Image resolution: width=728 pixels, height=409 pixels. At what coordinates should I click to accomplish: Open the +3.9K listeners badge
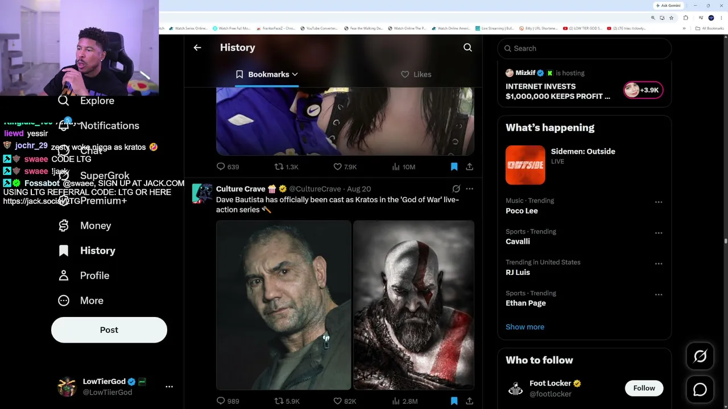click(x=643, y=90)
